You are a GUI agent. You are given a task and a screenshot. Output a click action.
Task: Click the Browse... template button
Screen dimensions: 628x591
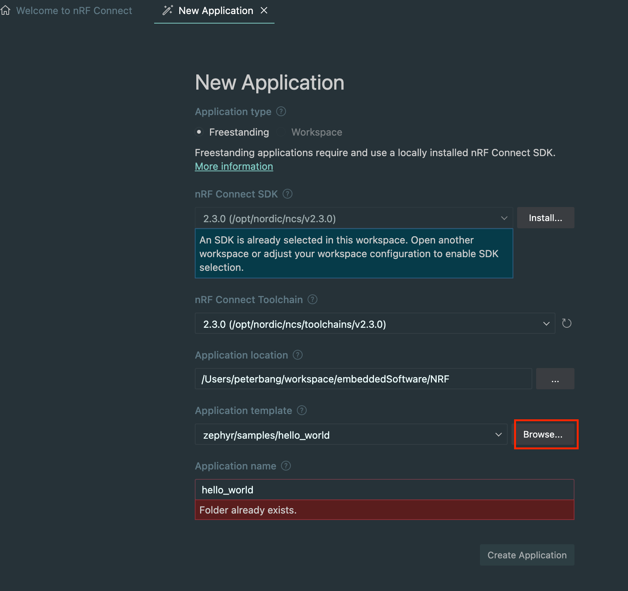pyautogui.click(x=543, y=434)
